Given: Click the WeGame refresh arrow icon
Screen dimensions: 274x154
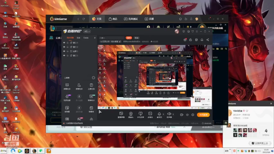Looking at the screenshot, I should click(84, 19).
